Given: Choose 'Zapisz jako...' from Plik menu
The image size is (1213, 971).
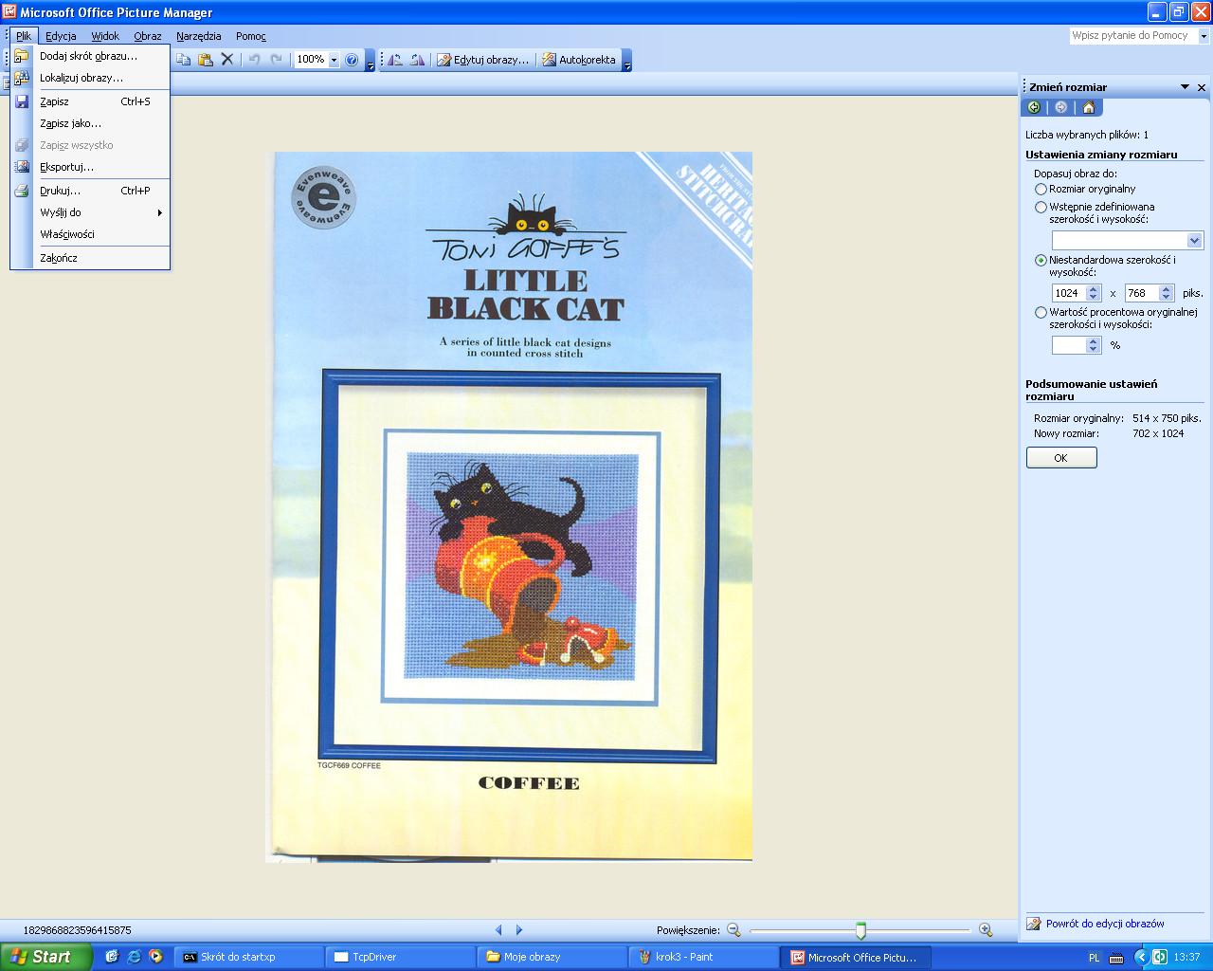Looking at the screenshot, I should tap(70, 123).
